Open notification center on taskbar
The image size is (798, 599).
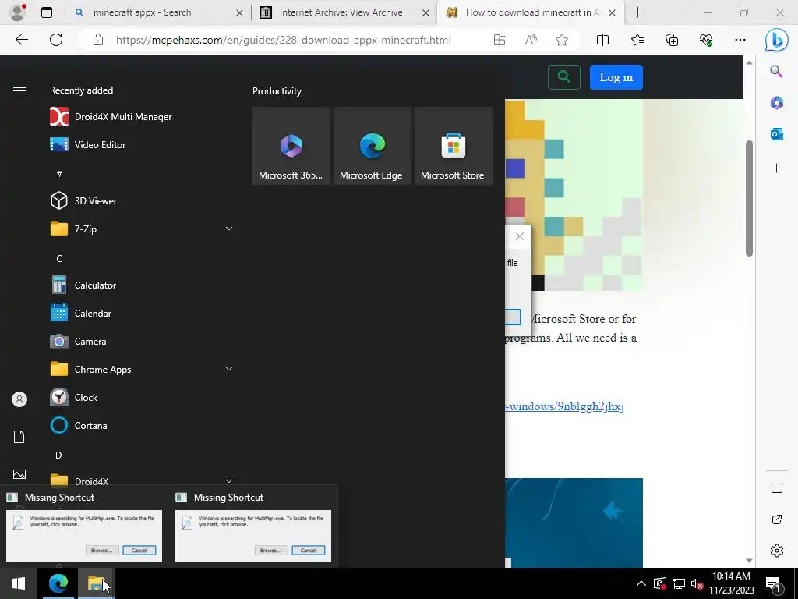[x=773, y=584]
